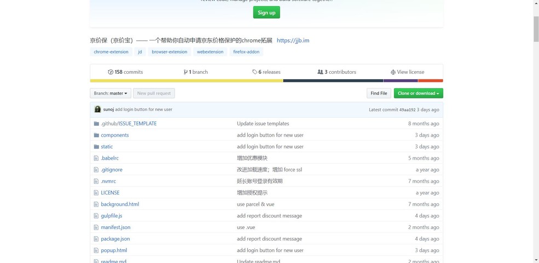Image resolution: width=539 pixels, height=263 pixels.
Task: Select the firefox-addon topic tag
Action: [246, 52]
